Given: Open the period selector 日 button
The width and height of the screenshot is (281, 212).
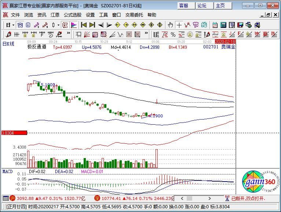Looking at the screenshot, I should 8,25.
